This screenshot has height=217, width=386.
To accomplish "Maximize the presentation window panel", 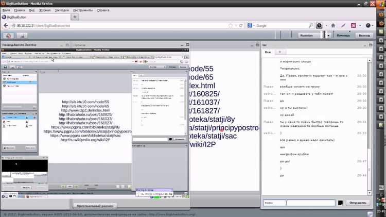I will [x=257, y=45].
